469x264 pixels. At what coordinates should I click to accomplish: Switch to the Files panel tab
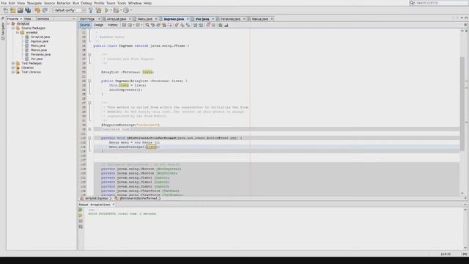click(28, 18)
